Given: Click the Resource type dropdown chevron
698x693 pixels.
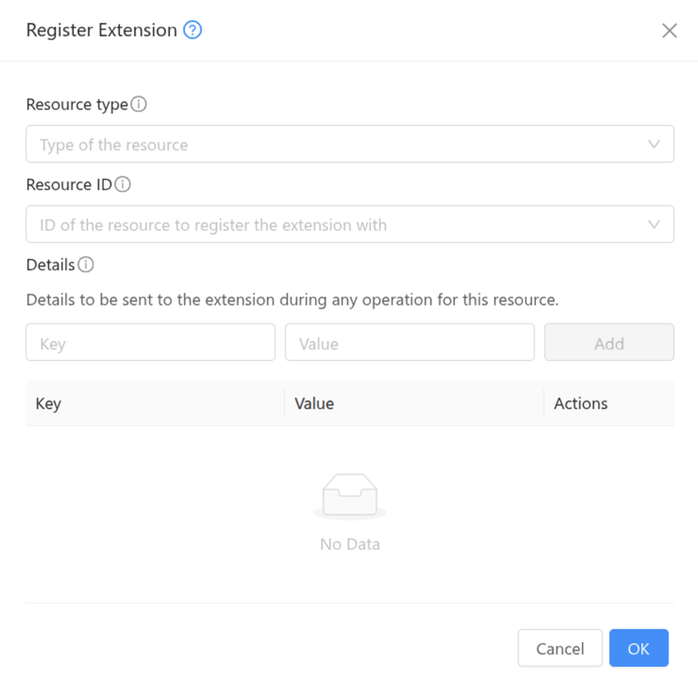Looking at the screenshot, I should pyautogui.click(x=654, y=144).
